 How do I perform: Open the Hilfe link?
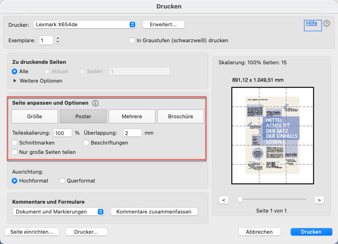[311, 23]
